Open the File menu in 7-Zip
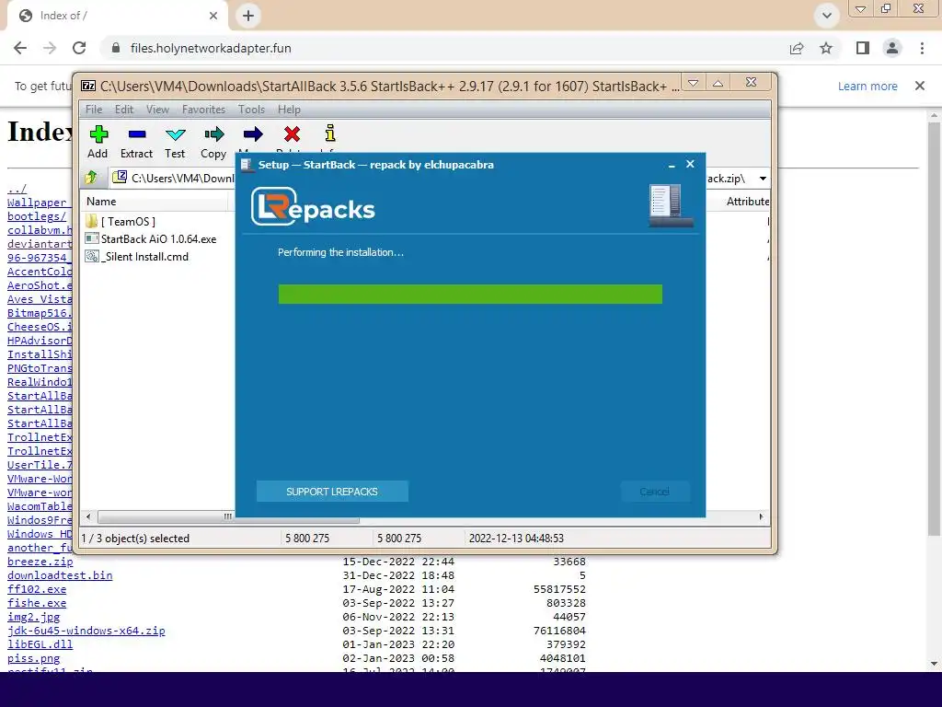This screenshot has height=707, width=942. coord(94,110)
